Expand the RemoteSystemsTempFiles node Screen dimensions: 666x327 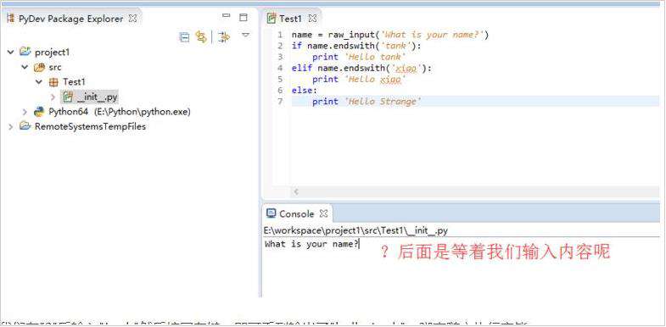[x=11, y=126]
